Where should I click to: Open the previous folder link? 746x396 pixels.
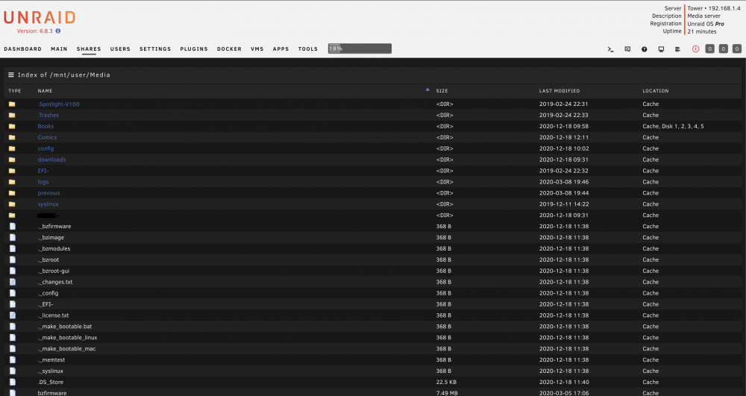[x=49, y=193]
